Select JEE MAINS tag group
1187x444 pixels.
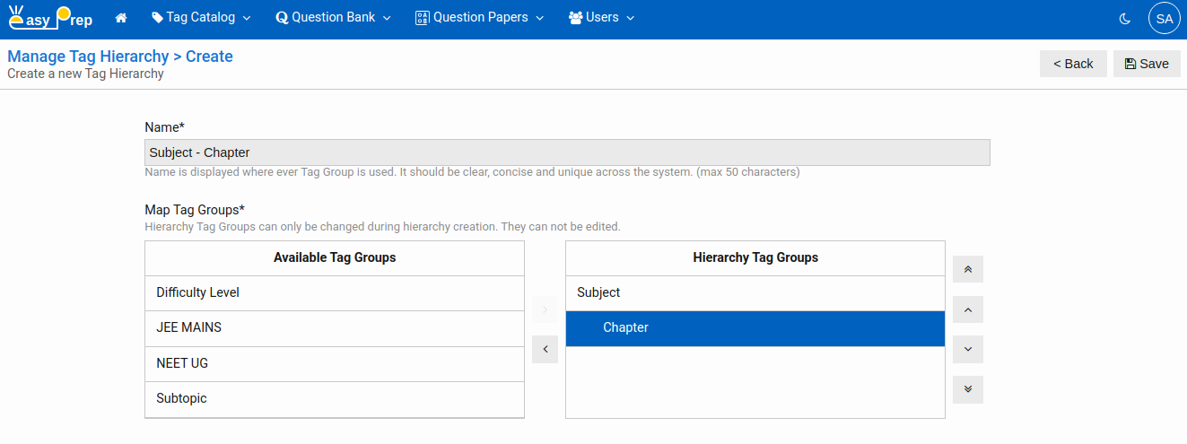click(x=335, y=328)
